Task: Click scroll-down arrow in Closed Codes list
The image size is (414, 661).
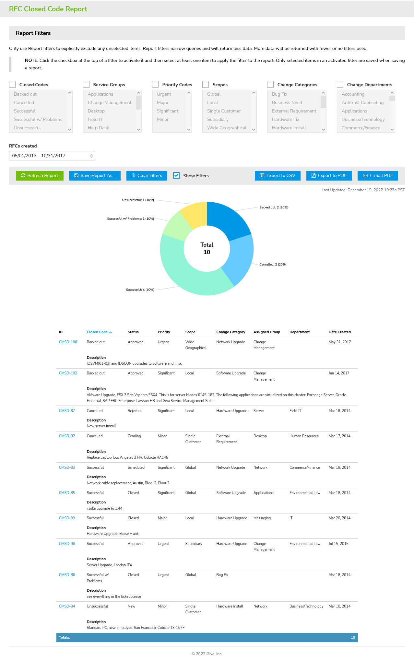Action: [69, 130]
